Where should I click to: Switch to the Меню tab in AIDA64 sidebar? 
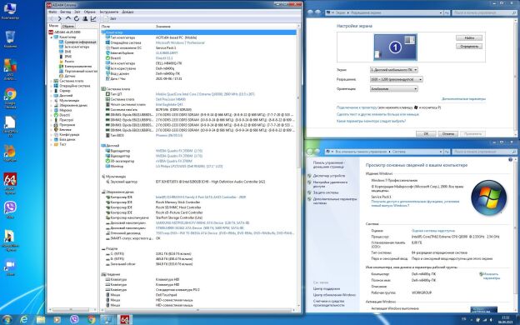(x=53, y=26)
